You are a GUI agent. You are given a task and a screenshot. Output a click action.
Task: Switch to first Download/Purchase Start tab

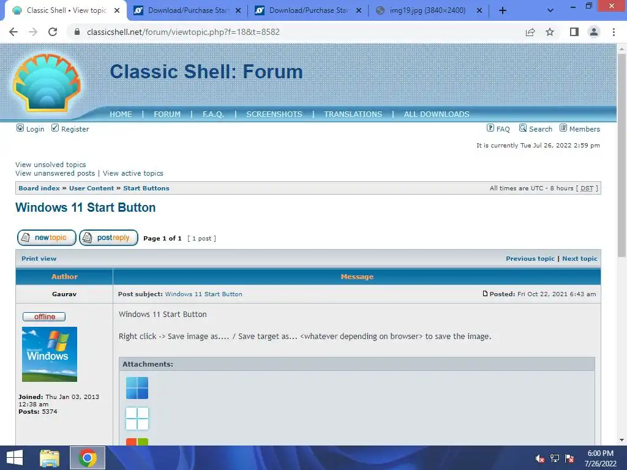pyautogui.click(x=187, y=10)
